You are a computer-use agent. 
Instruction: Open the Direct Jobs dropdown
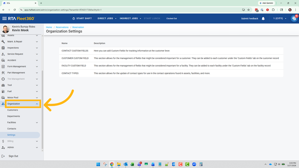pos(107,18)
